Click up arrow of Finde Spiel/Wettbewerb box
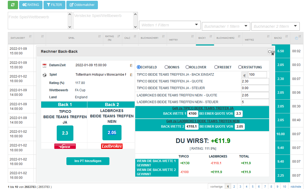The image size is (307, 189). coord(70,14)
